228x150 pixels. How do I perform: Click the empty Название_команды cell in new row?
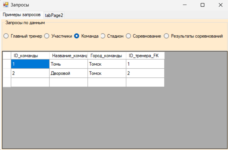click(x=68, y=83)
